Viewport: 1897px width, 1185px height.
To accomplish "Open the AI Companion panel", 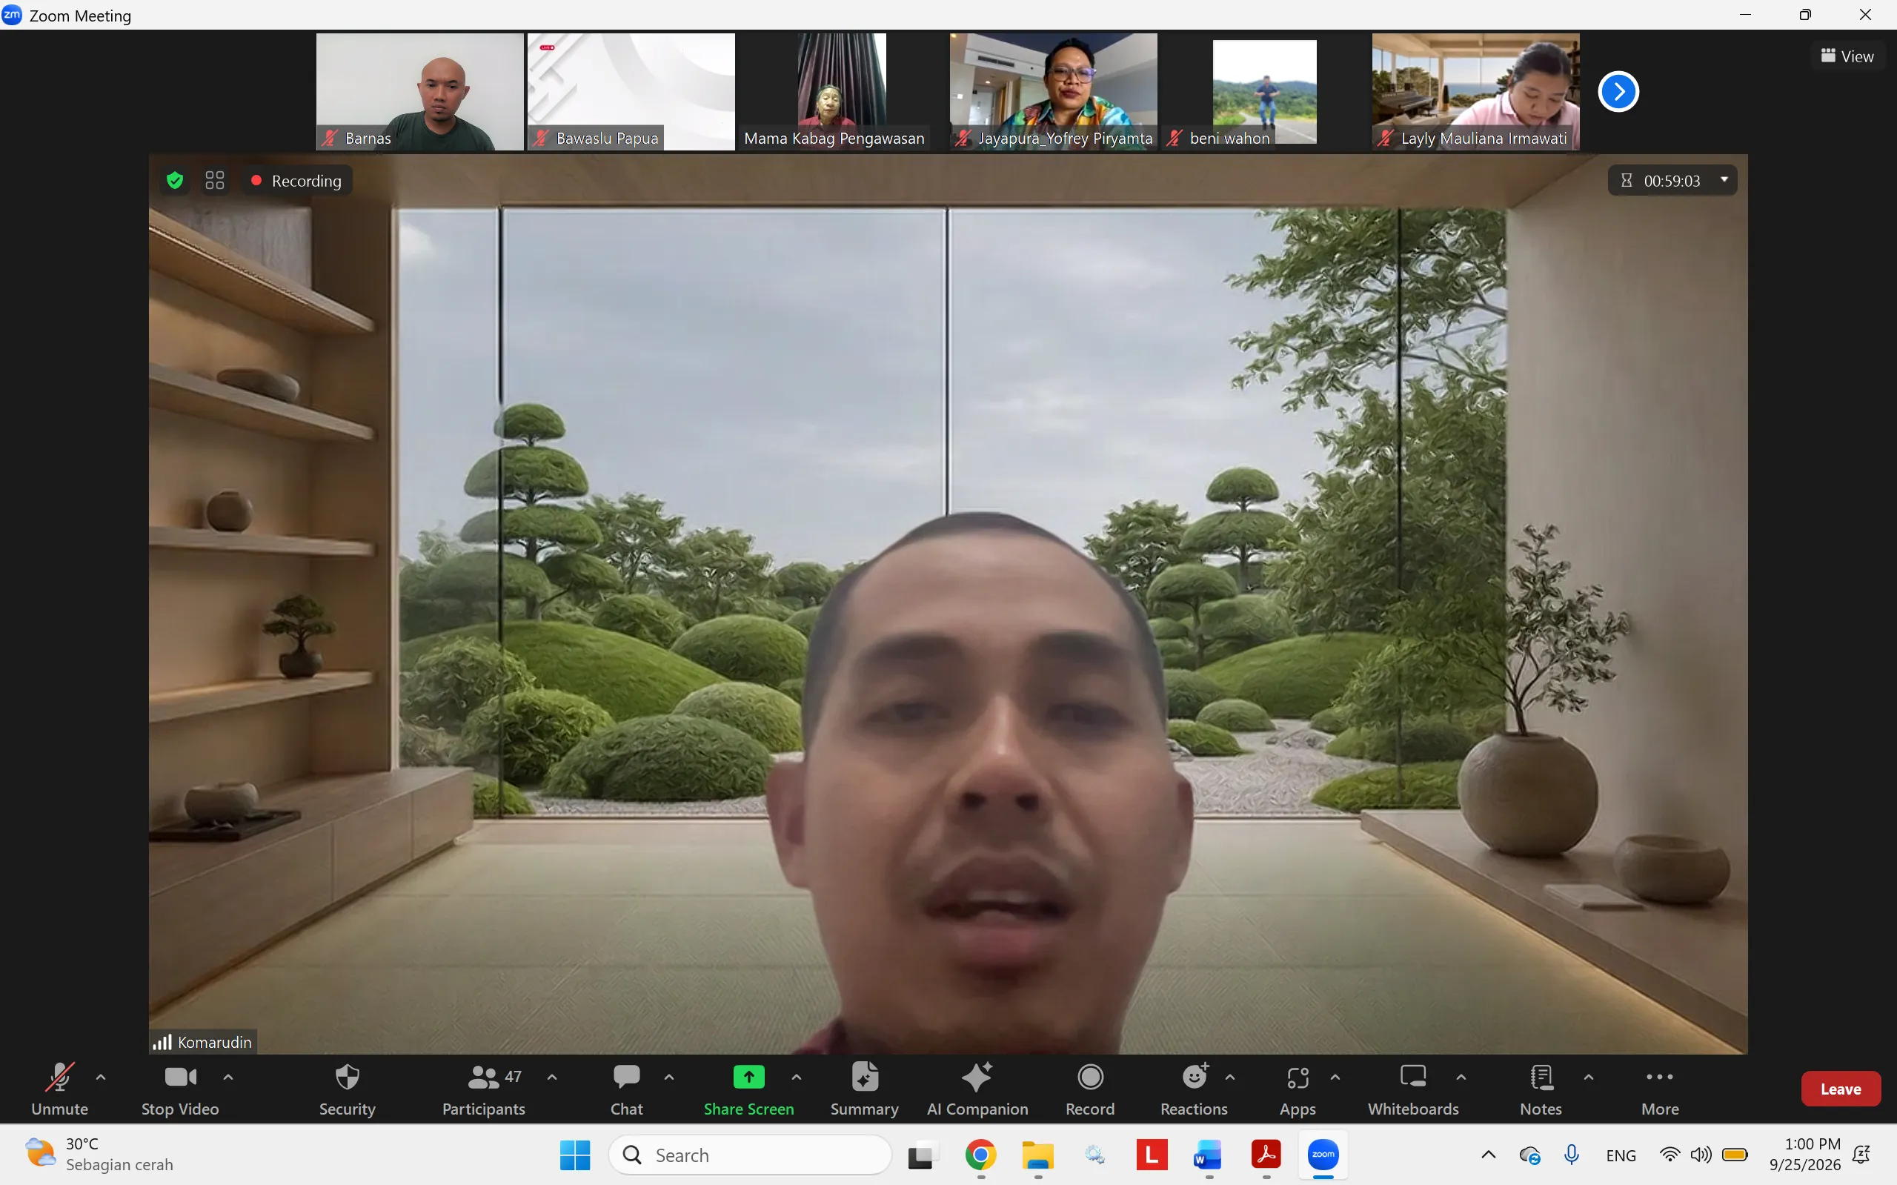I will 977,1089.
